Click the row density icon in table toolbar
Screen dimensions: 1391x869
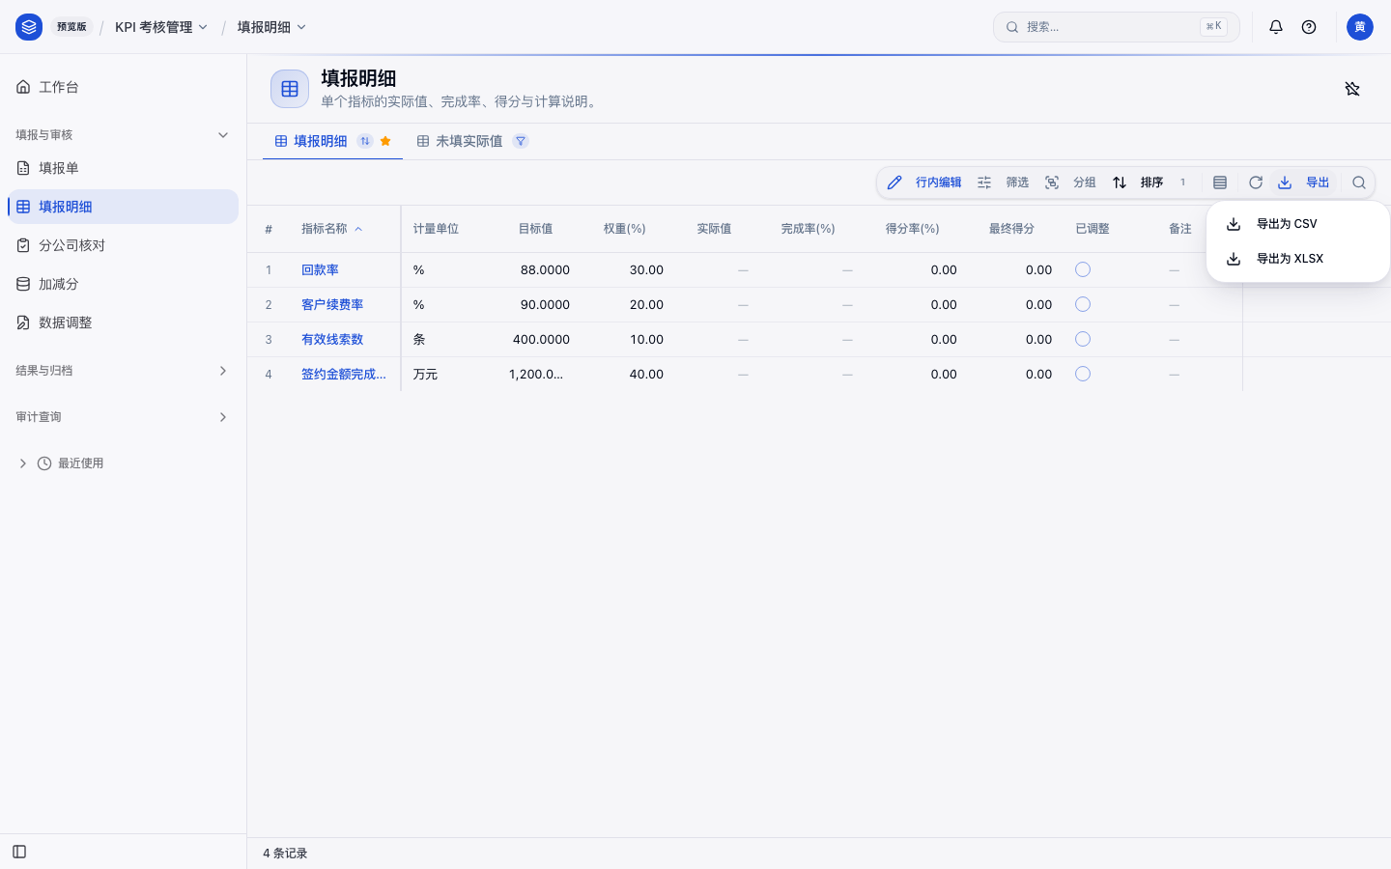coord(1220,182)
